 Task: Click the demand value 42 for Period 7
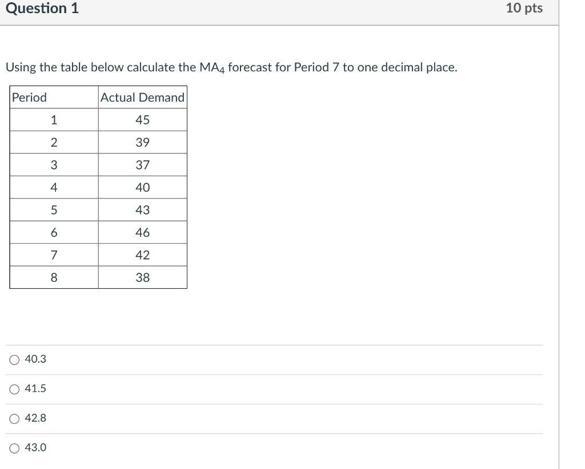click(x=142, y=254)
